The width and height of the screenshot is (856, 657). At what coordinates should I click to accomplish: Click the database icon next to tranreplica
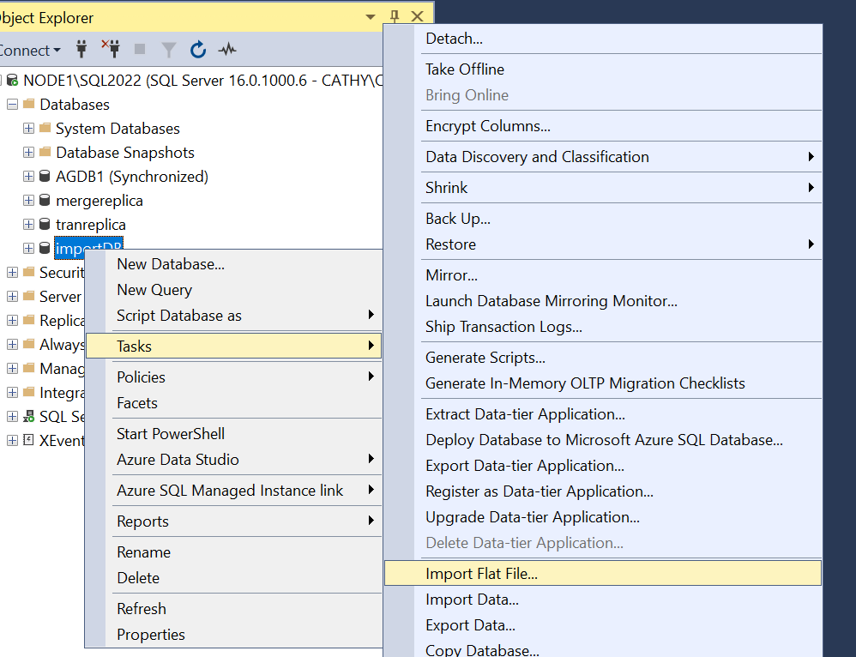44,224
